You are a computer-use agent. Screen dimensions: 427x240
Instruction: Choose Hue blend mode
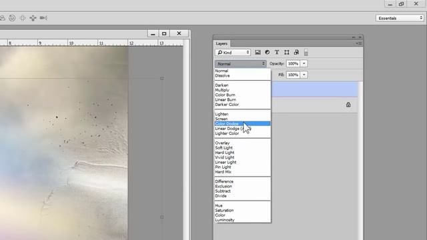click(x=243, y=205)
